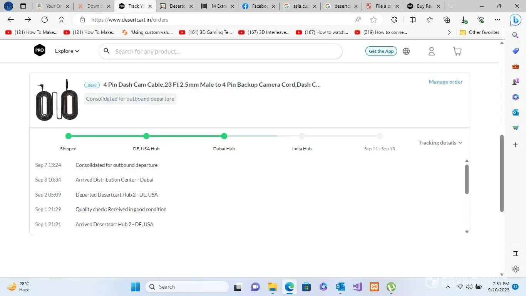Submit search with the magnifier icon

coord(107,51)
